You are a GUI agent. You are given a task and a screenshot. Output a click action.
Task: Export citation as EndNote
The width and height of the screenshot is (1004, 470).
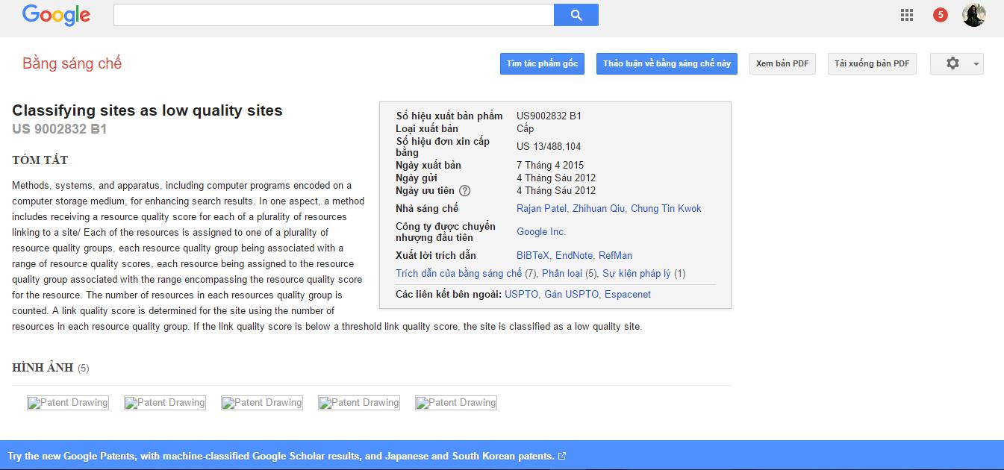click(574, 256)
